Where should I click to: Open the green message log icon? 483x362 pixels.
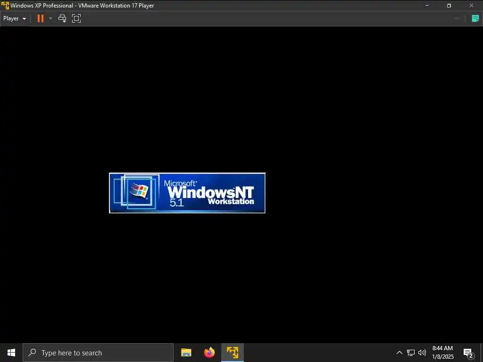(x=475, y=18)
